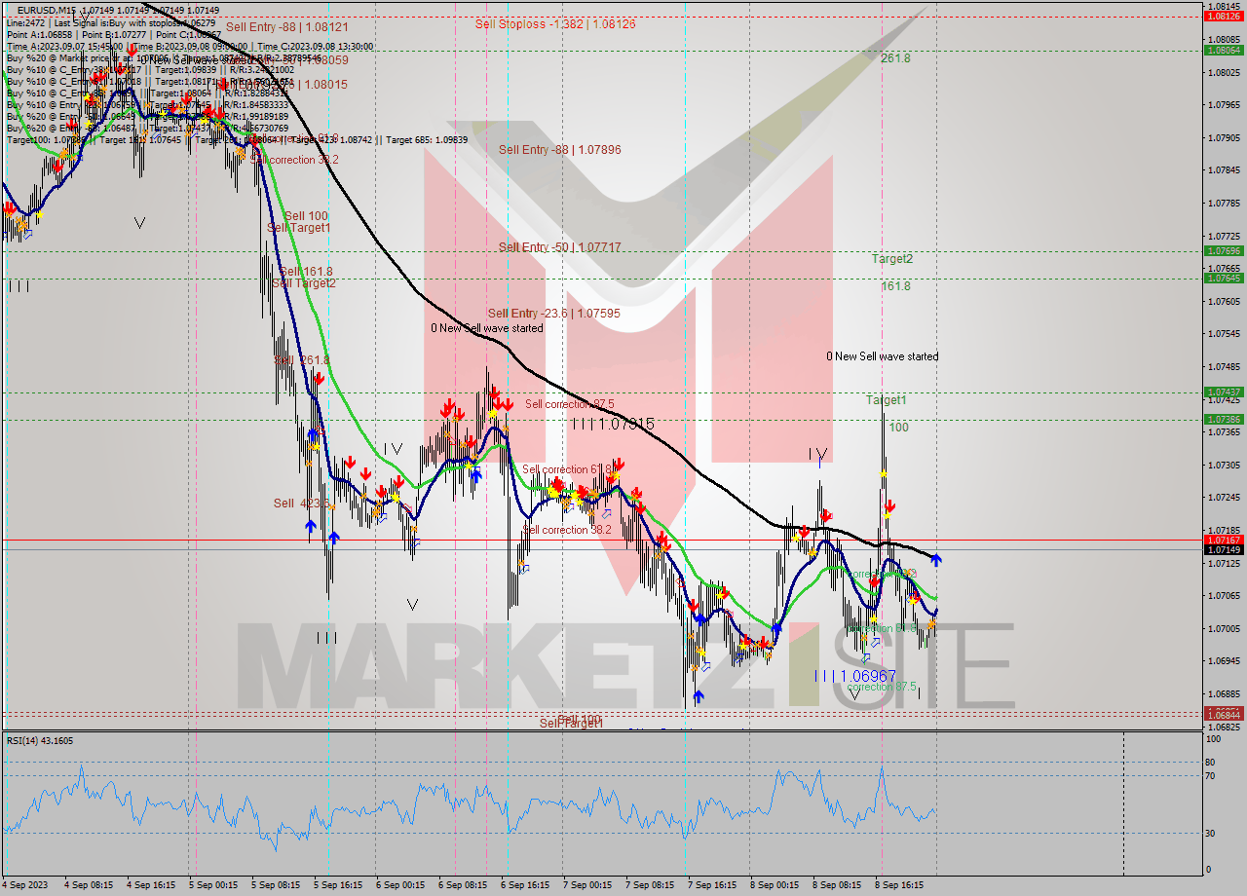
Task: Select the green 'Target2' label
Action: pyautogui.click(x=892, y=259)
